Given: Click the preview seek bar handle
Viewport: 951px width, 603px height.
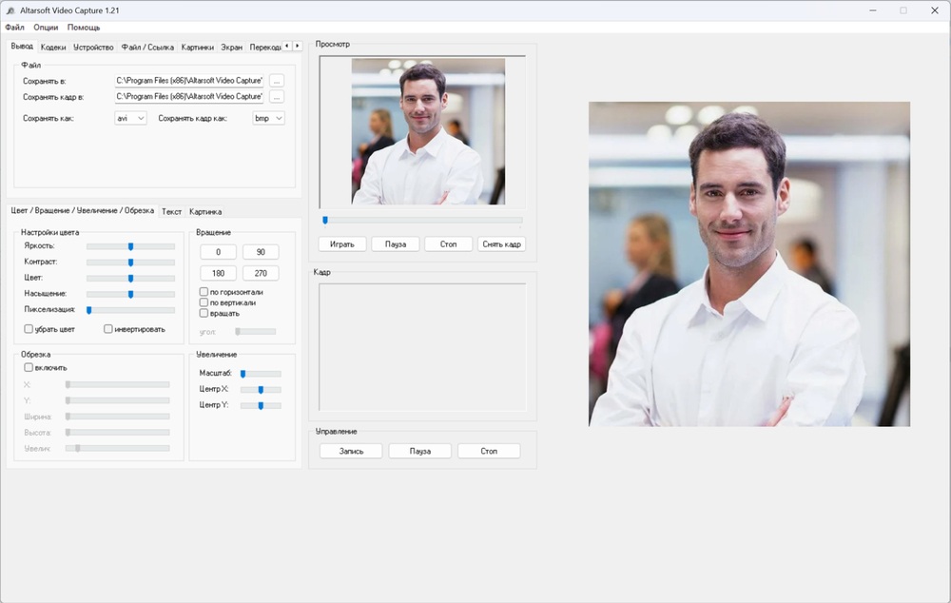Looking at the screenshot, I should pos(325,221).
